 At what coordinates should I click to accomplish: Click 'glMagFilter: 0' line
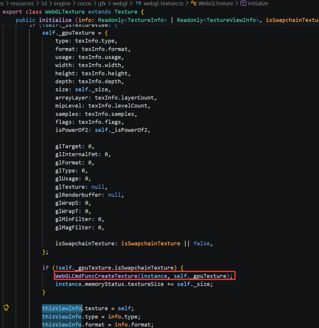(x=80, y=227)
